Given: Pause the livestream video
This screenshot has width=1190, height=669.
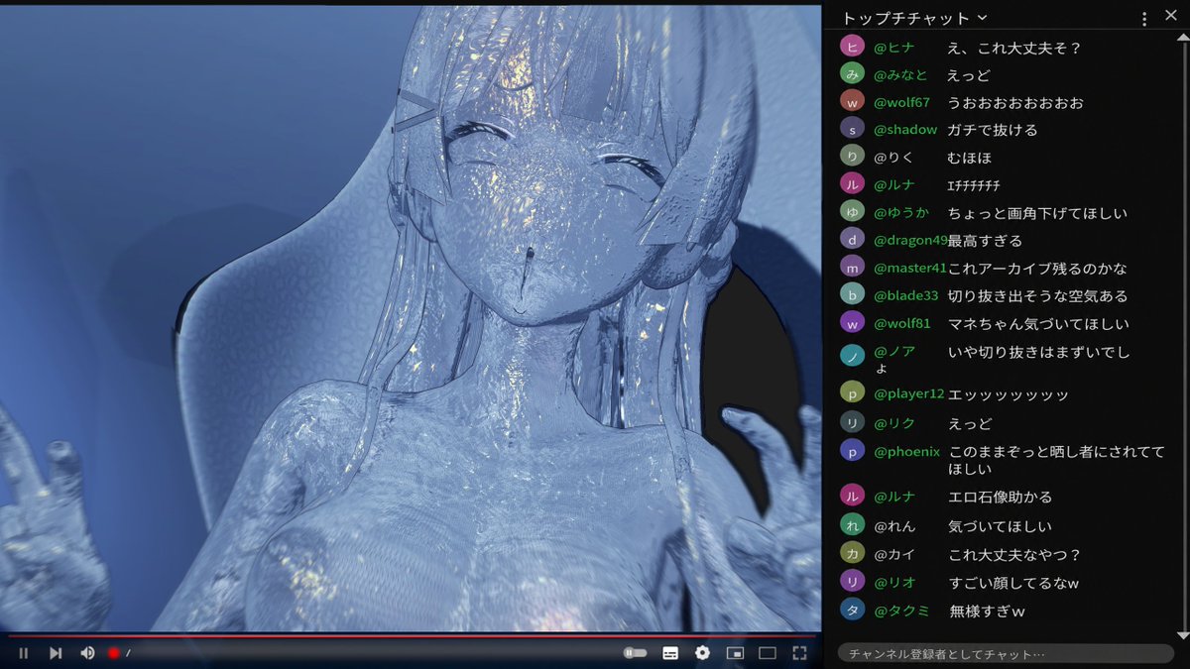Looking at the screenshot, I should pyautogui.click(x=24, y=653).
